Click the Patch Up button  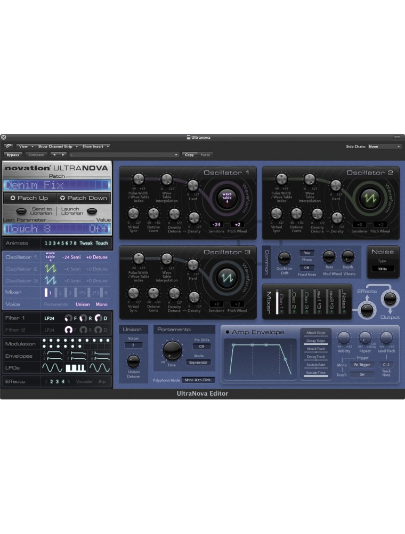coord(29,198)
